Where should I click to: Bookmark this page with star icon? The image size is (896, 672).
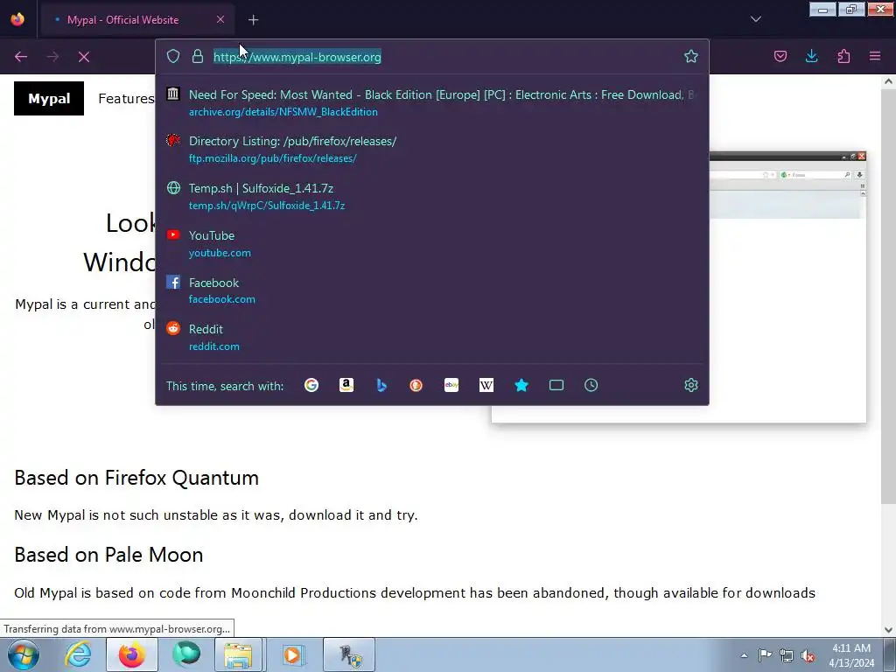click(x=691, y=56)
